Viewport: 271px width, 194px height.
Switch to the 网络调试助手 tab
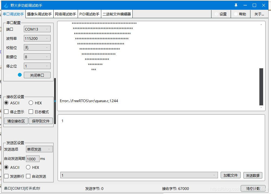click(x=65, y=14)
